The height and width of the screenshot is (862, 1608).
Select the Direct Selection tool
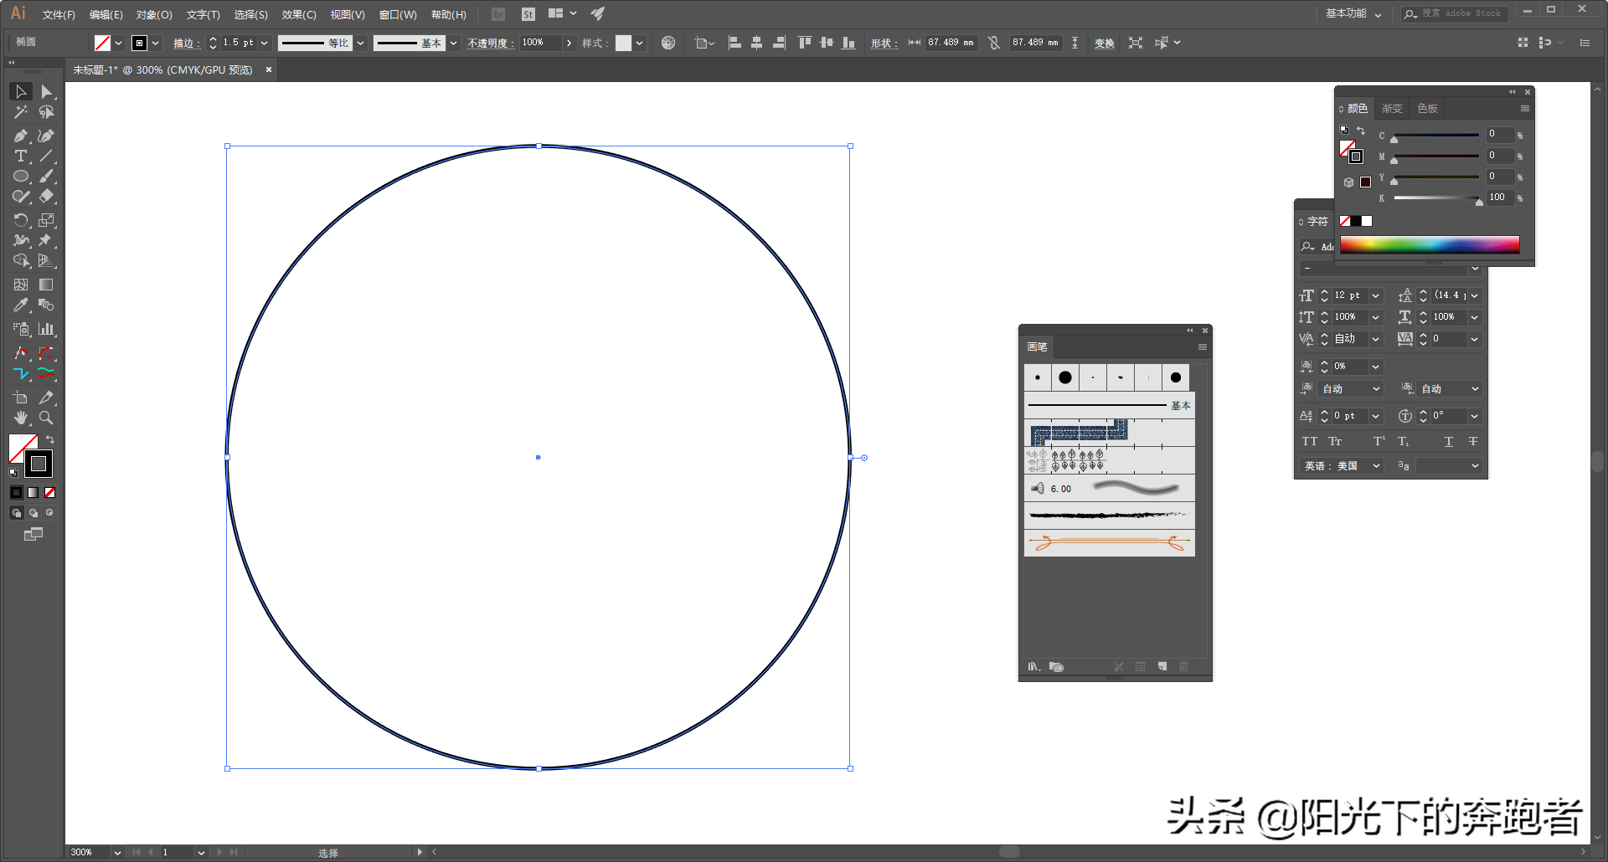47,92
